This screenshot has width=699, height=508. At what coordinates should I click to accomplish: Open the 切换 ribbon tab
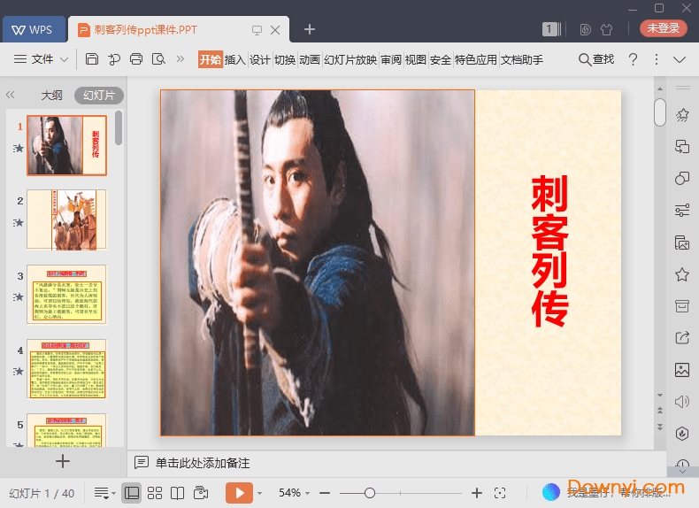click(x=285, y=59)
